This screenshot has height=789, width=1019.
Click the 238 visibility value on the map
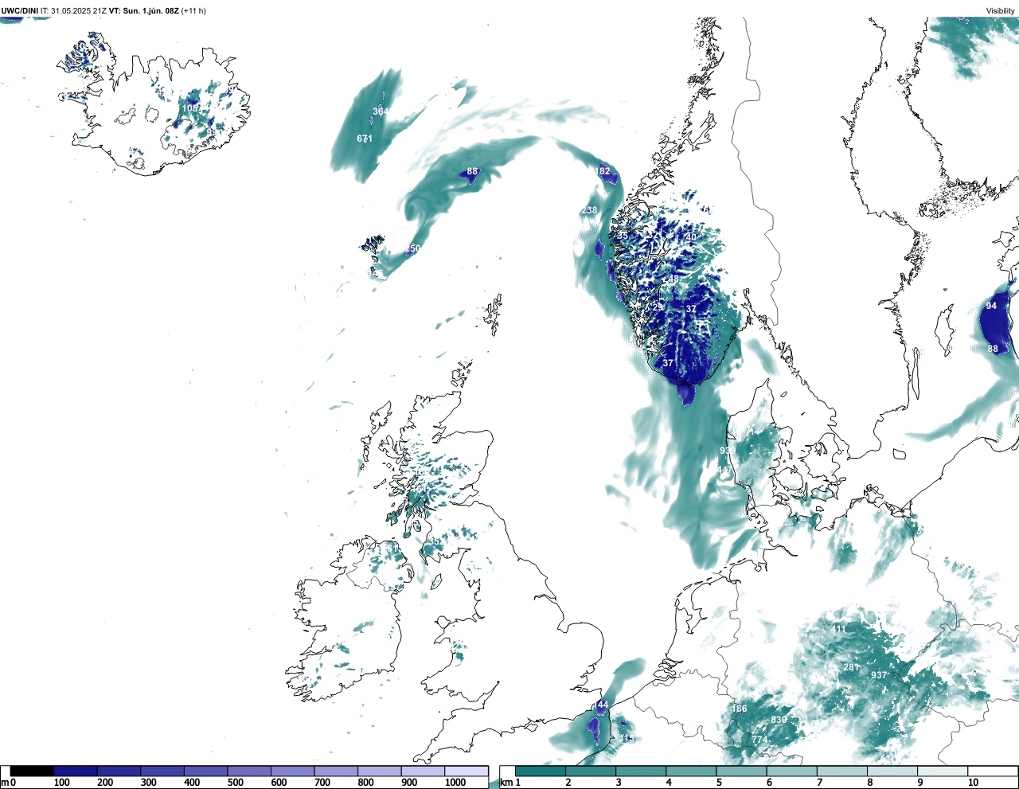pos(589,210)
